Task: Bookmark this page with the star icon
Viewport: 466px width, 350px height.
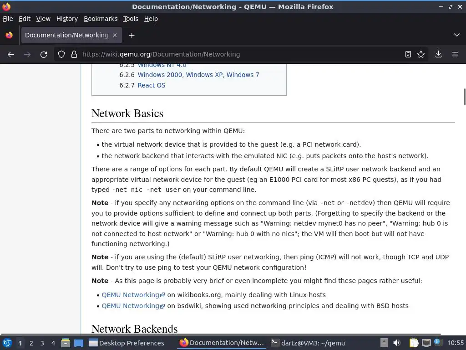Action: (421, 54)
